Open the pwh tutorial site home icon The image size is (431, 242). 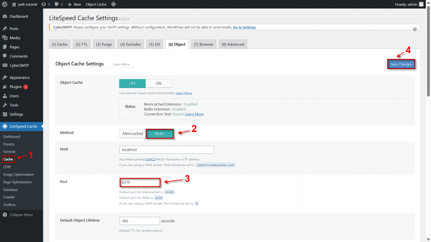click(14, 4)
